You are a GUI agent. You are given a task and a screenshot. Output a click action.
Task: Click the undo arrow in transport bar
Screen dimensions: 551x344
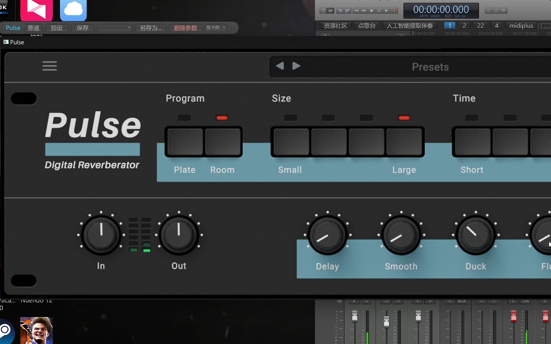(340, 11)
